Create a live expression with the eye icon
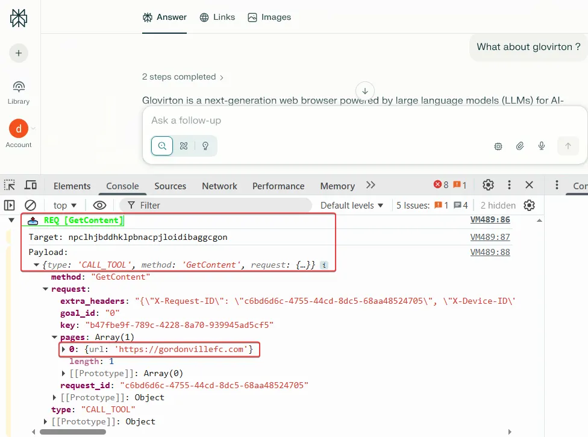Viewport: 588px width, 437px height. click(x=99, y=205)
